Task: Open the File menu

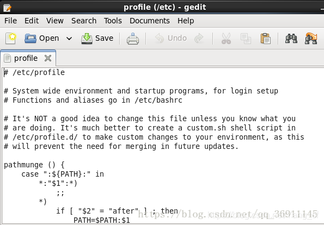Action: click(x=10, y=21)
